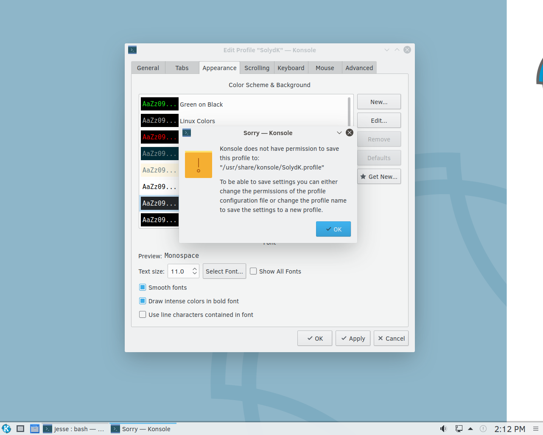Select the Advanced tab
This screenshot has height=435, width=543.
[x=359, y=68]
